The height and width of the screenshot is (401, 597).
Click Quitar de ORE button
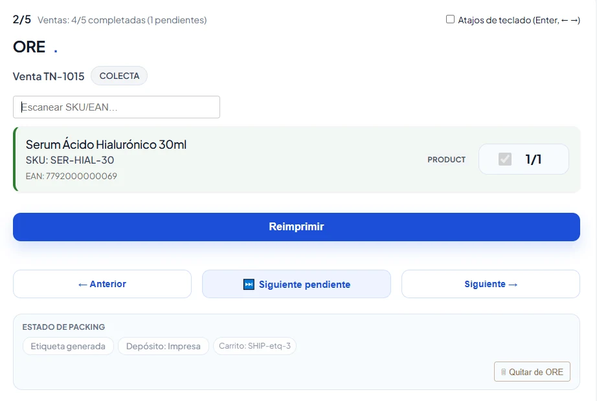[532, 372]
